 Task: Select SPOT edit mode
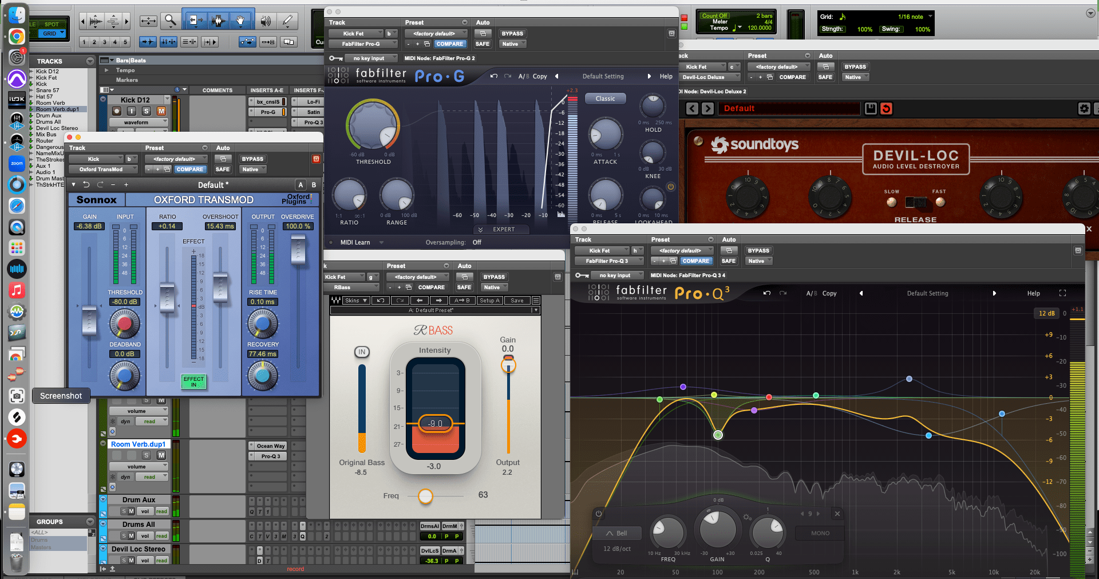[52, 24]
